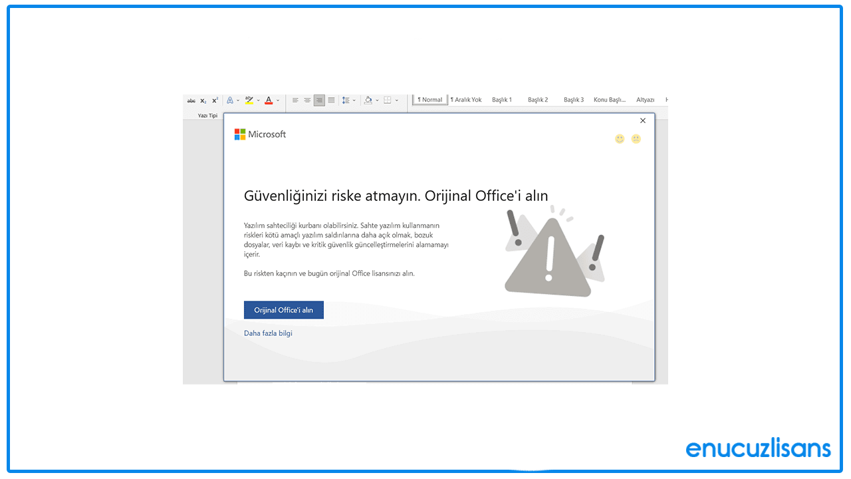Expand the shading color dropdown arrow
This screenshot has height=479, width=851.
click(377, 100)
